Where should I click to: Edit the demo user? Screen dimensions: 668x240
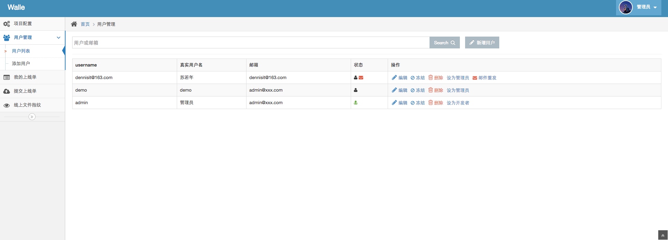400,90
